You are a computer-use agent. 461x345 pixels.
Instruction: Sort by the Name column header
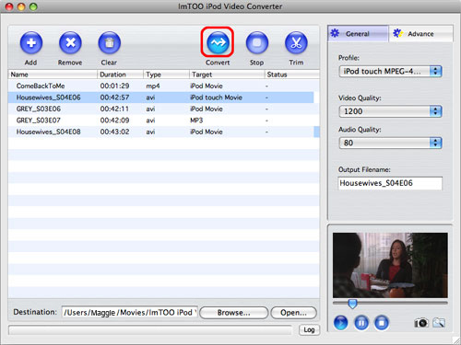pos(53,75)
